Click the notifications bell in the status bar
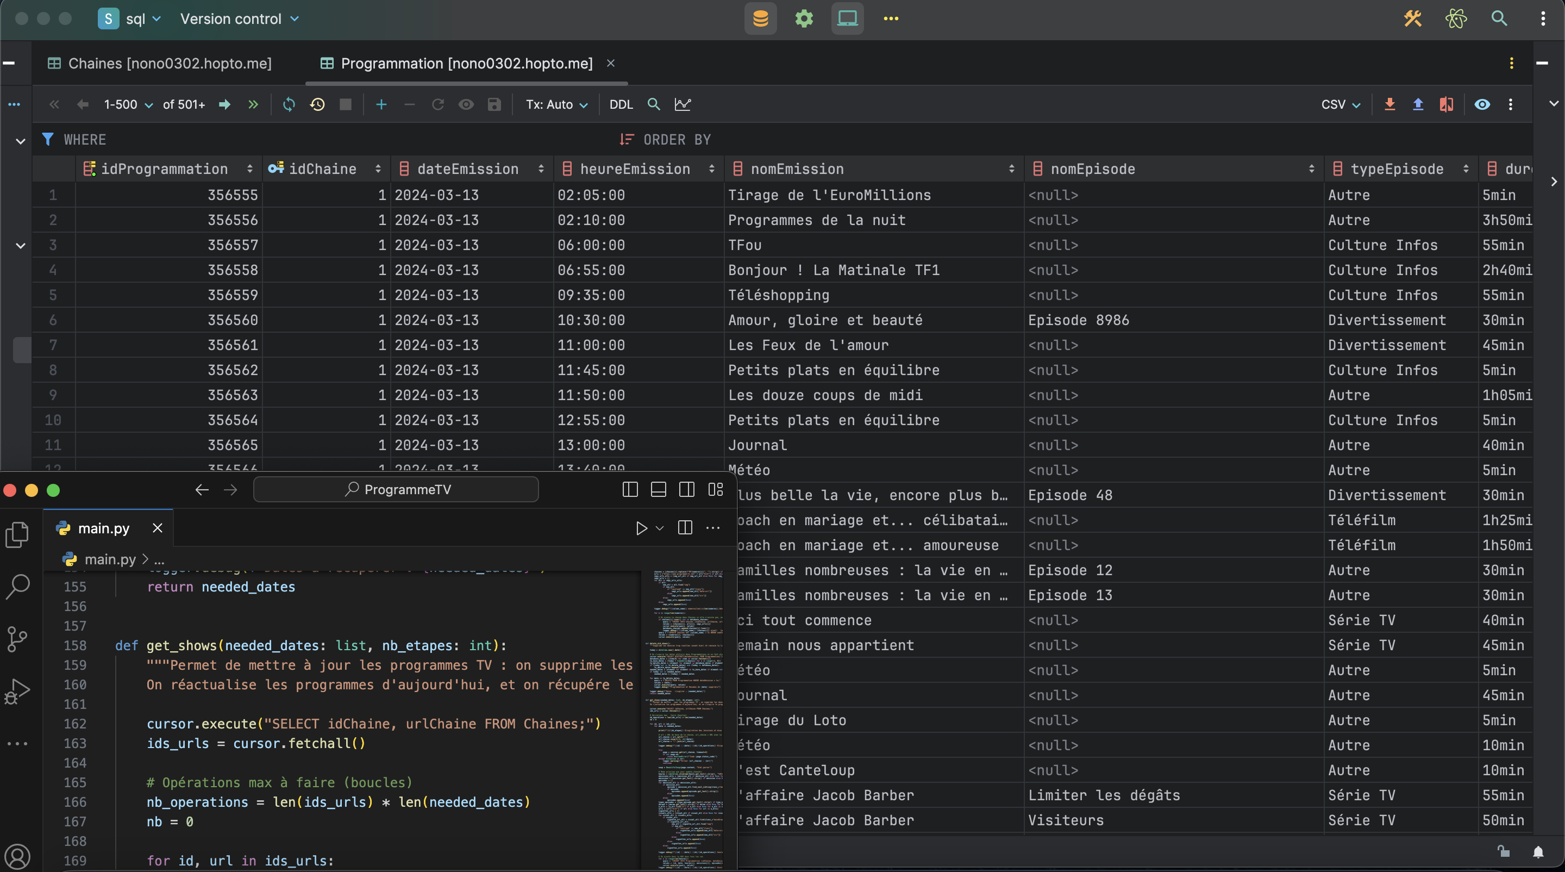 pos(1538,852)
